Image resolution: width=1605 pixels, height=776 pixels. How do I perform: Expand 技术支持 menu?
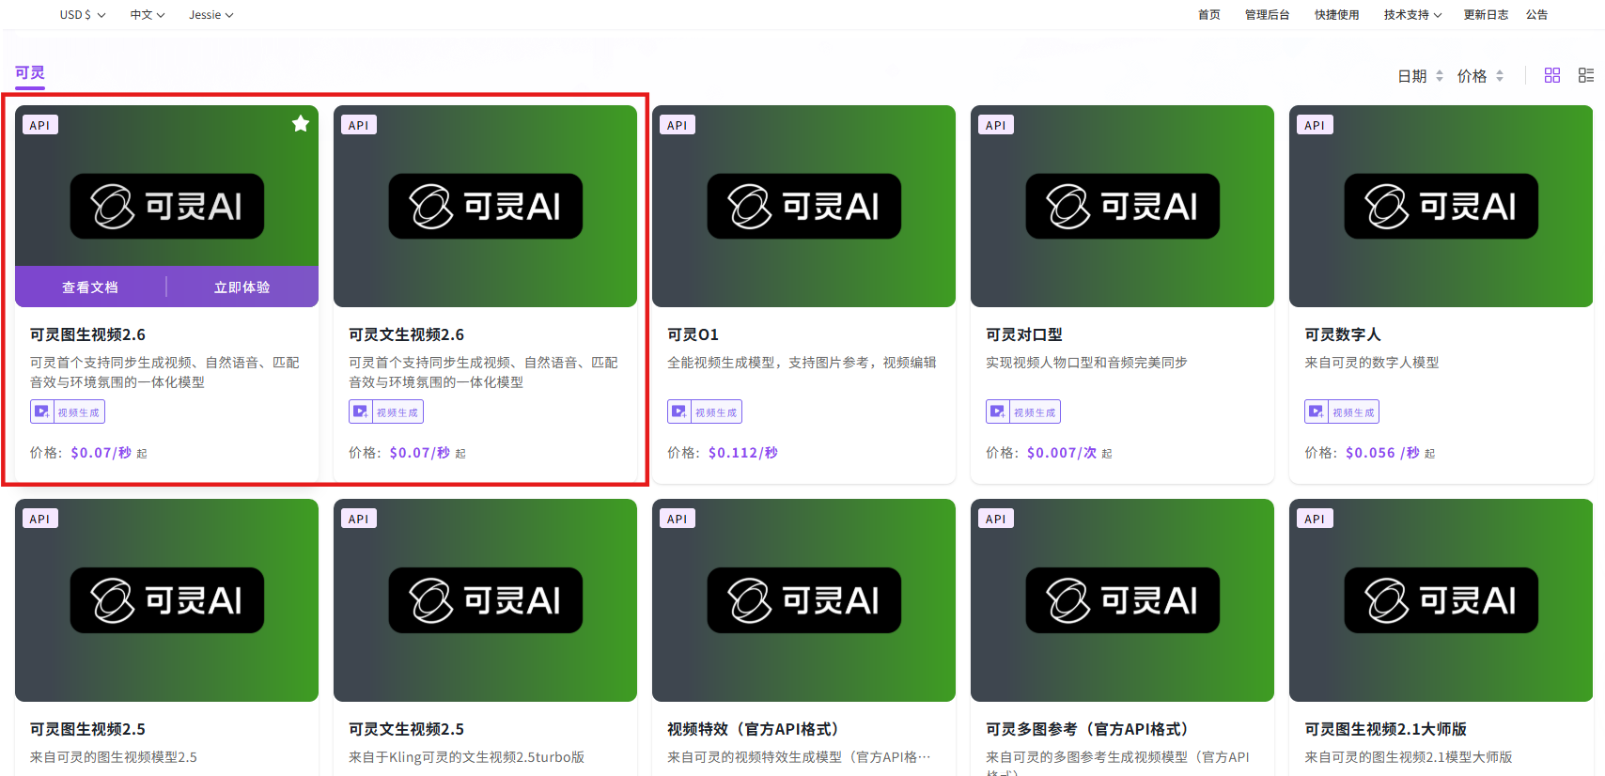pyautogui.click(x=1412, y=15)
